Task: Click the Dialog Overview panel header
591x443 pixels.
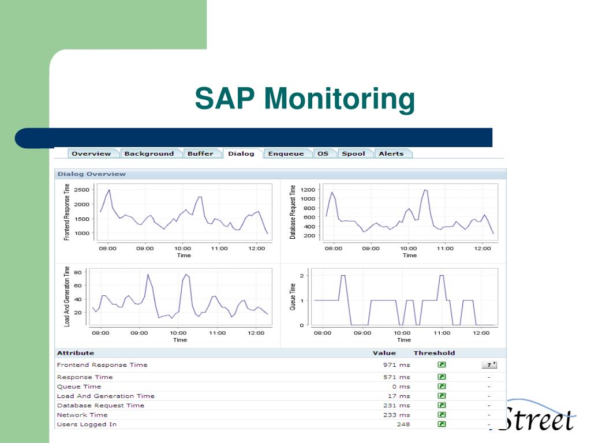Action: 280,174
